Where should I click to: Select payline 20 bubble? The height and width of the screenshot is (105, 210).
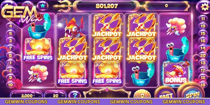[203, 55]
